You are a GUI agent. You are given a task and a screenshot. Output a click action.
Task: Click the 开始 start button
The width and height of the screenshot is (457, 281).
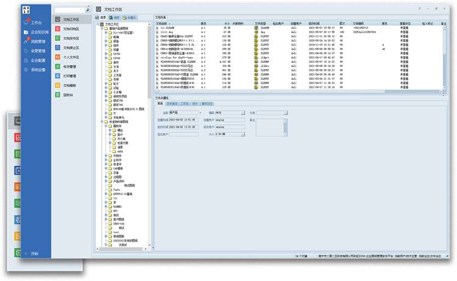pyautogui.click(x=34, y=253)
